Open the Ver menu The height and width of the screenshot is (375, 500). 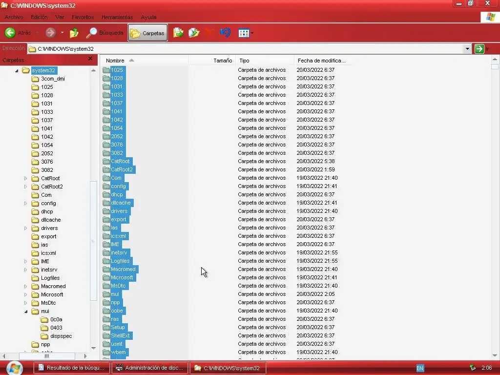click(x=60, y=17)
